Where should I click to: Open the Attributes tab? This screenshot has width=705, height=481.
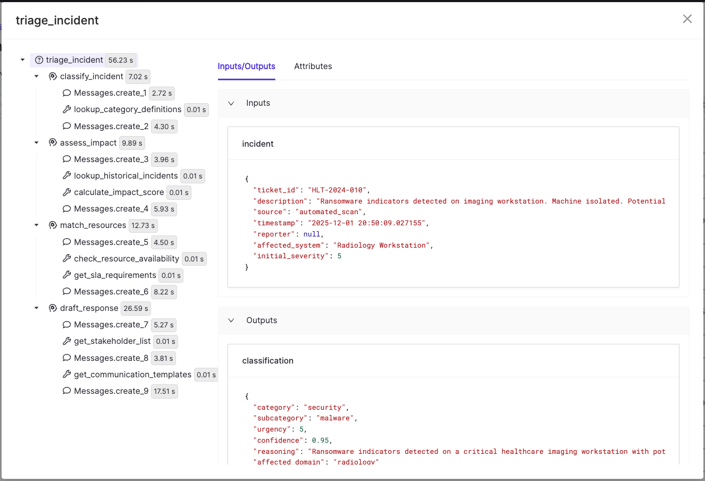[313, 66]
